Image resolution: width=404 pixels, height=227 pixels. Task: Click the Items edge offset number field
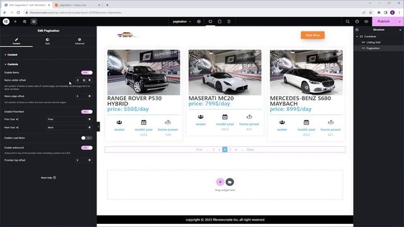tap(81, 96)
